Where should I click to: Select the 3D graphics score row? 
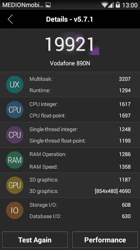(x=80, y=191)
